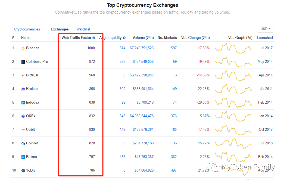Click Indodax volume $6,709,218
Screen dimensions: 284x180
(145, 103)
